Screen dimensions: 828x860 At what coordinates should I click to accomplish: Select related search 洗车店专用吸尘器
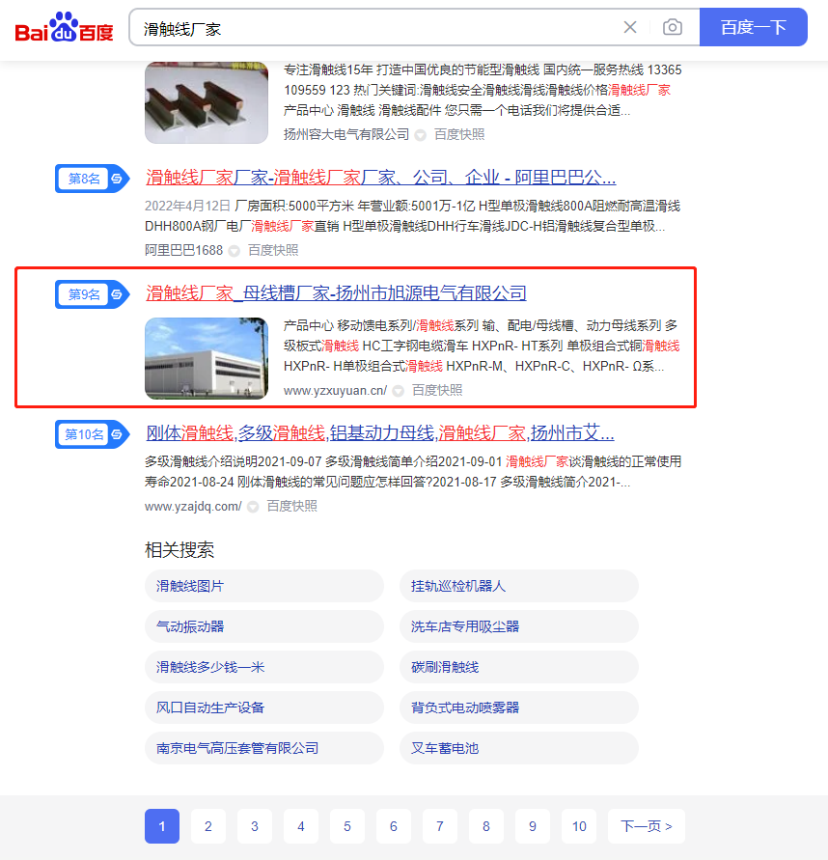coord(519,626)
